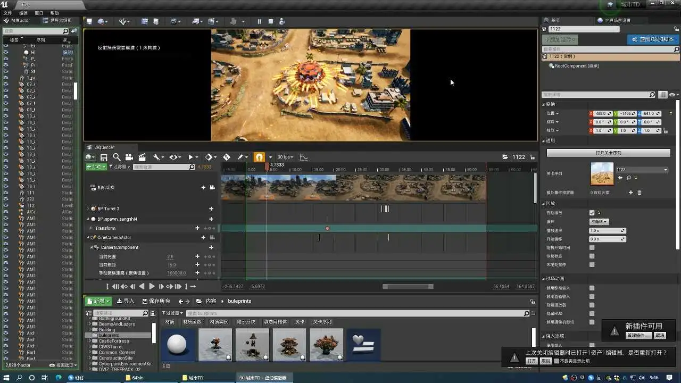Screen dimensions: 681x383
Task: Open the Sequencer key options diamond icon
Action: tap(210, 157)
